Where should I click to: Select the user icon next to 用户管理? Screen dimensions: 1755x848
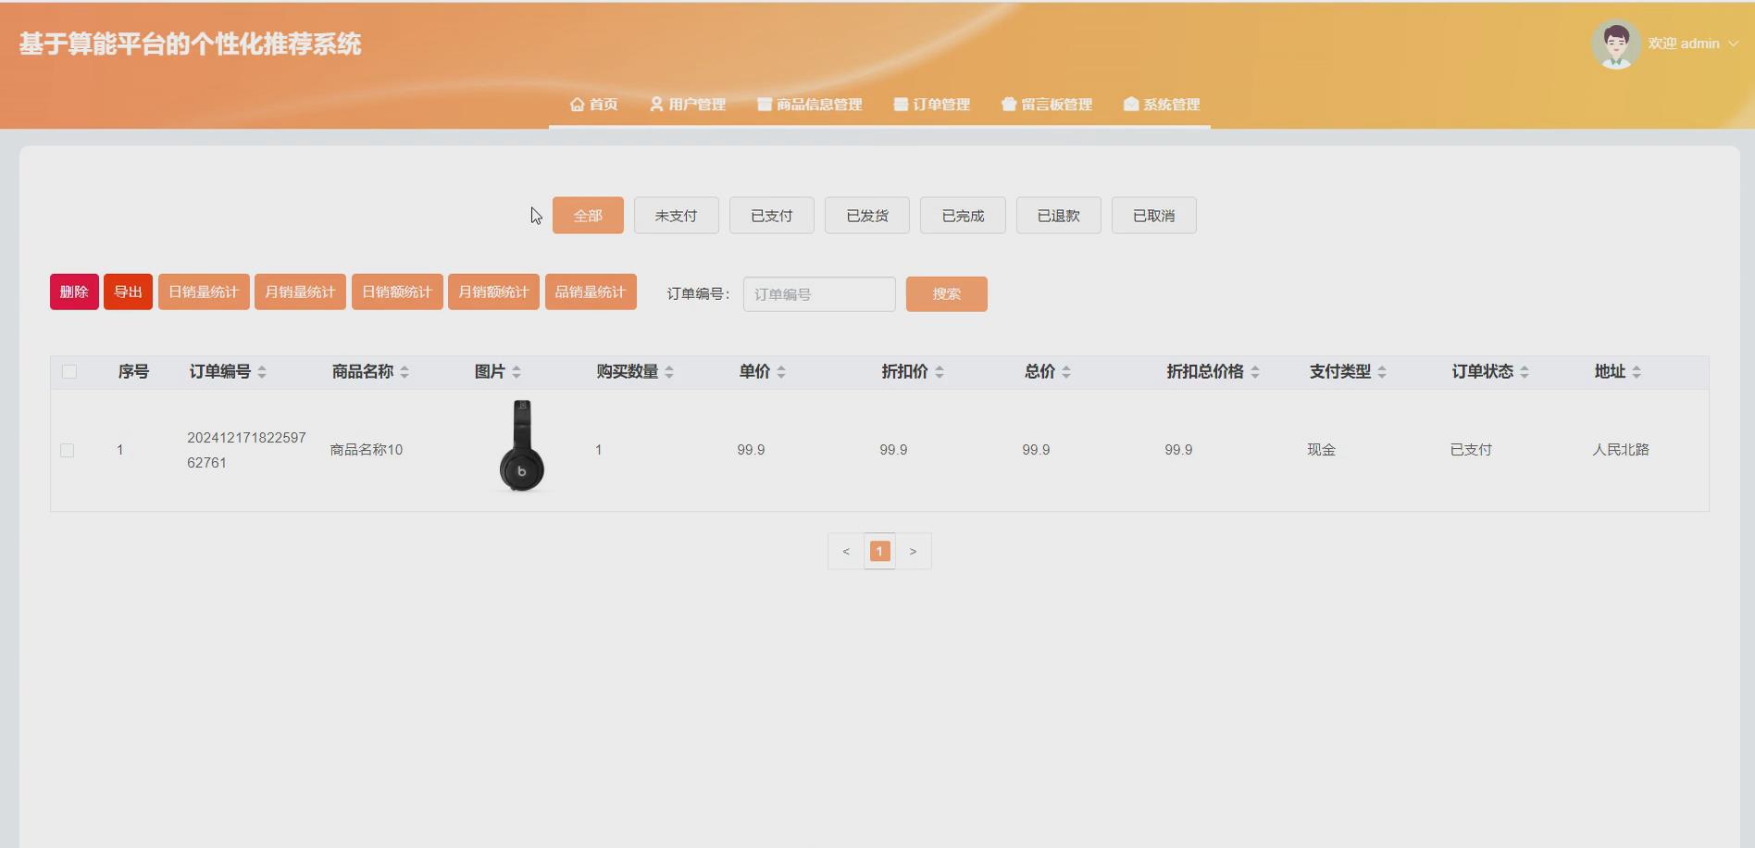tap(655, 104)
